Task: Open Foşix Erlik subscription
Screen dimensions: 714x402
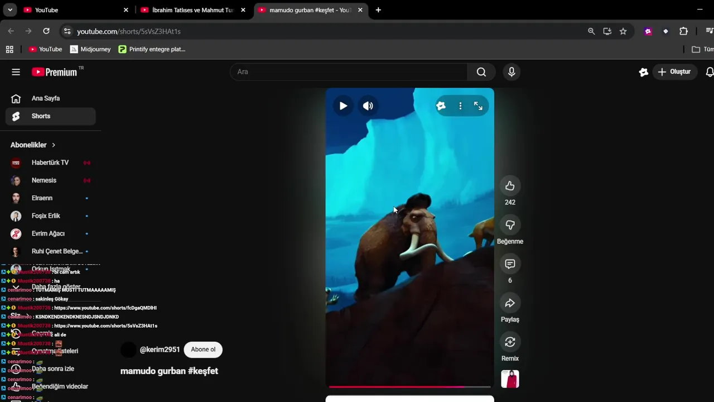Action: coord(51,216)
